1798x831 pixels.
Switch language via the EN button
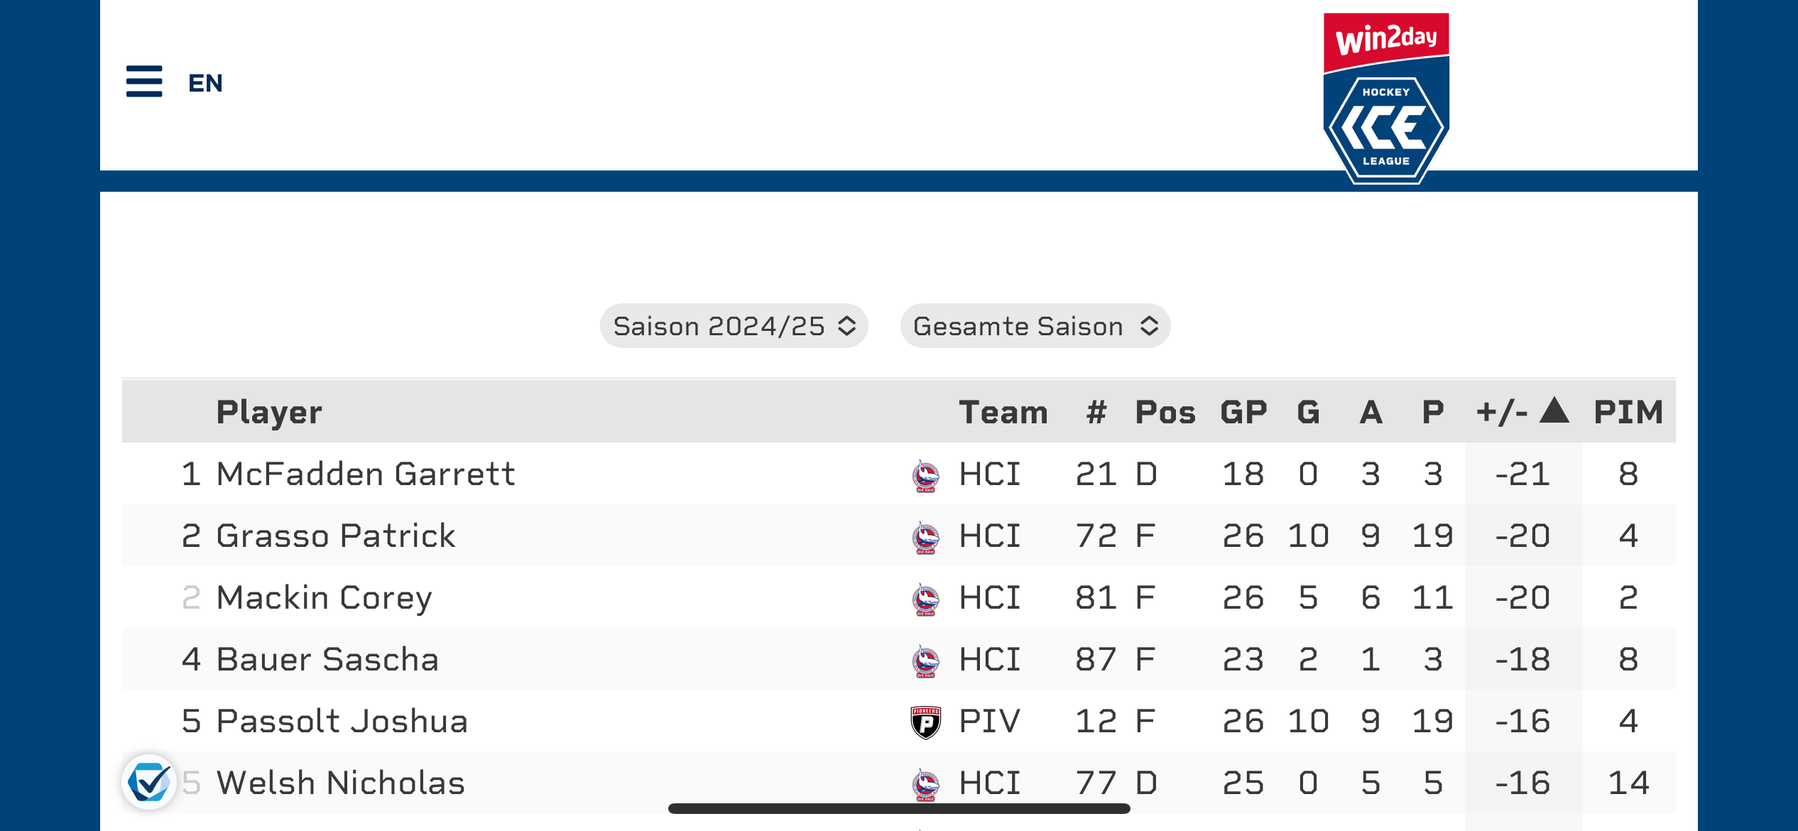pos(205,83)
